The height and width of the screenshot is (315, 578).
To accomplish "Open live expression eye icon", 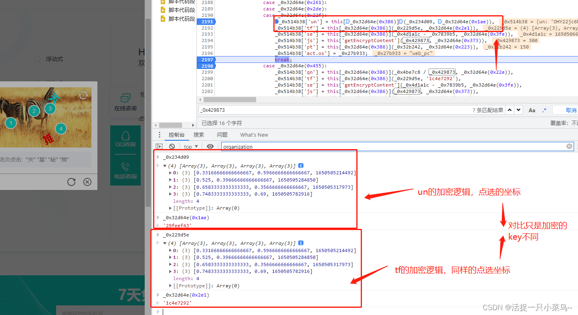I will point(210,147).
